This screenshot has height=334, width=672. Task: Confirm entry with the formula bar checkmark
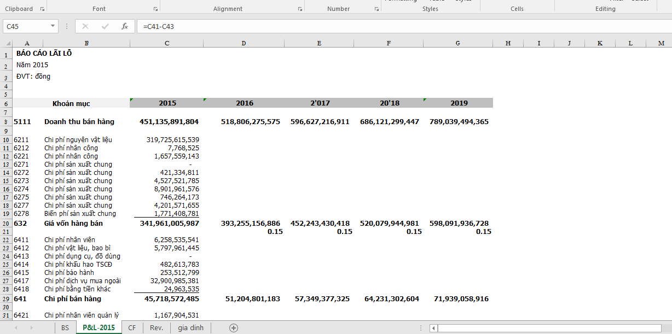click(x=105, y=26)
